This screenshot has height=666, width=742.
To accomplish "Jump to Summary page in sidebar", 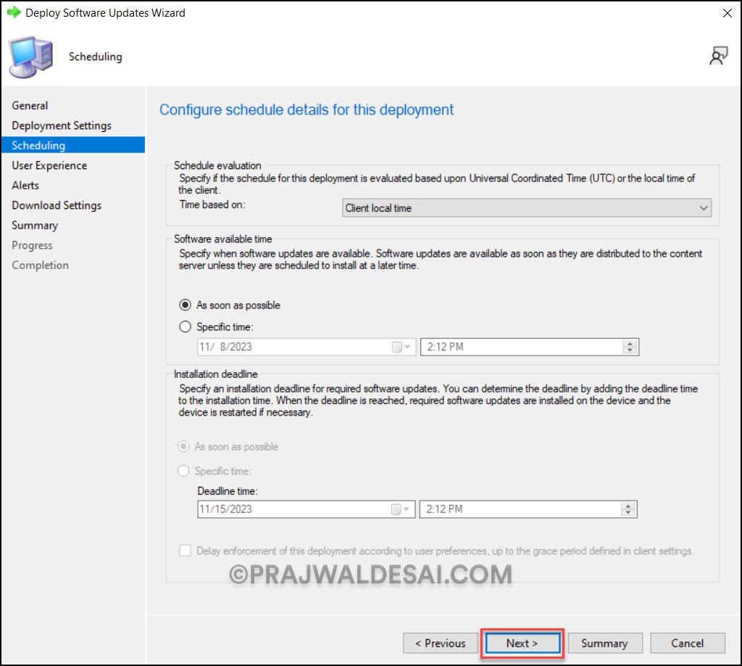I will pyautogui.click(x=35, y=226).
